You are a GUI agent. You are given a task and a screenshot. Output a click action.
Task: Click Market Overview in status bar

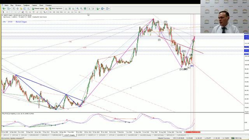coord(164,138)
